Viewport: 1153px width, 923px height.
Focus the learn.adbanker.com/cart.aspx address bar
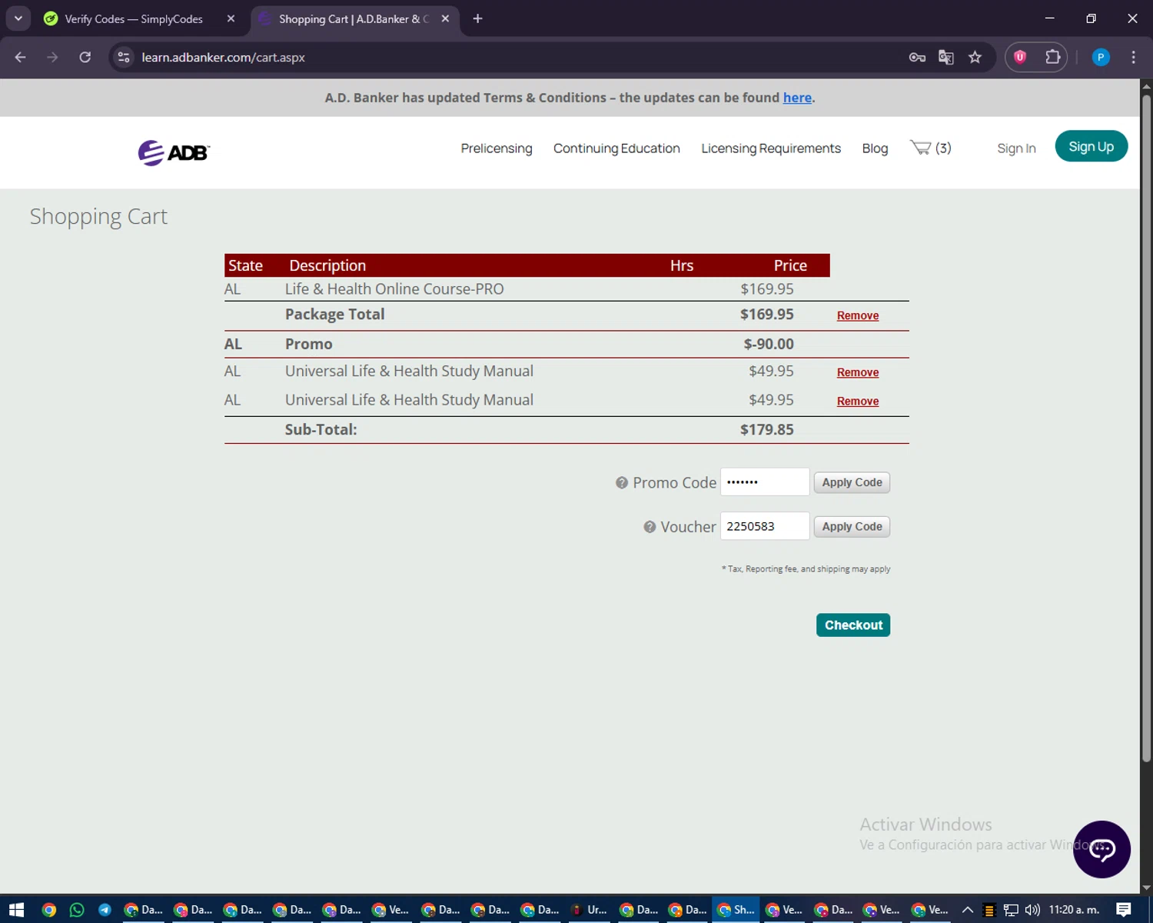tap(224, 58)
